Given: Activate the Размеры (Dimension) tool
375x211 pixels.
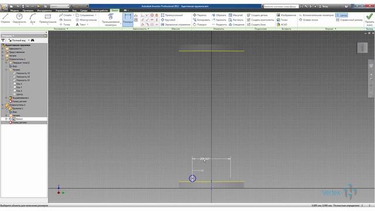Looking at the screenshot, I should click(128, 19).
